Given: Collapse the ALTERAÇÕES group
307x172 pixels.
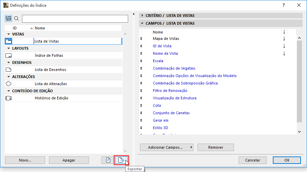Looking at the screenshot, I should point(8,77).
